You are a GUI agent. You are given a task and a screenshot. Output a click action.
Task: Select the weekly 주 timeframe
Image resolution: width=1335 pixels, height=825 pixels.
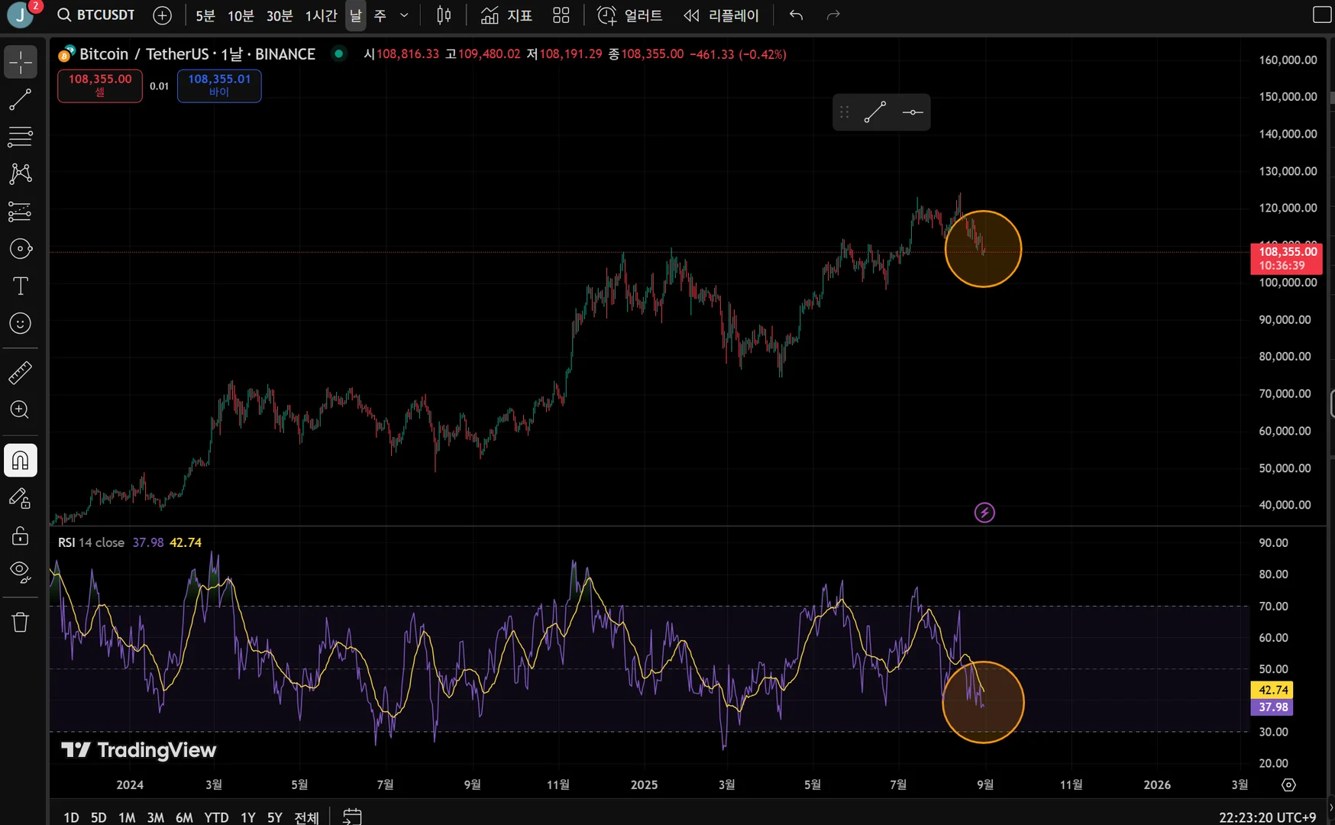click(380, 16)
